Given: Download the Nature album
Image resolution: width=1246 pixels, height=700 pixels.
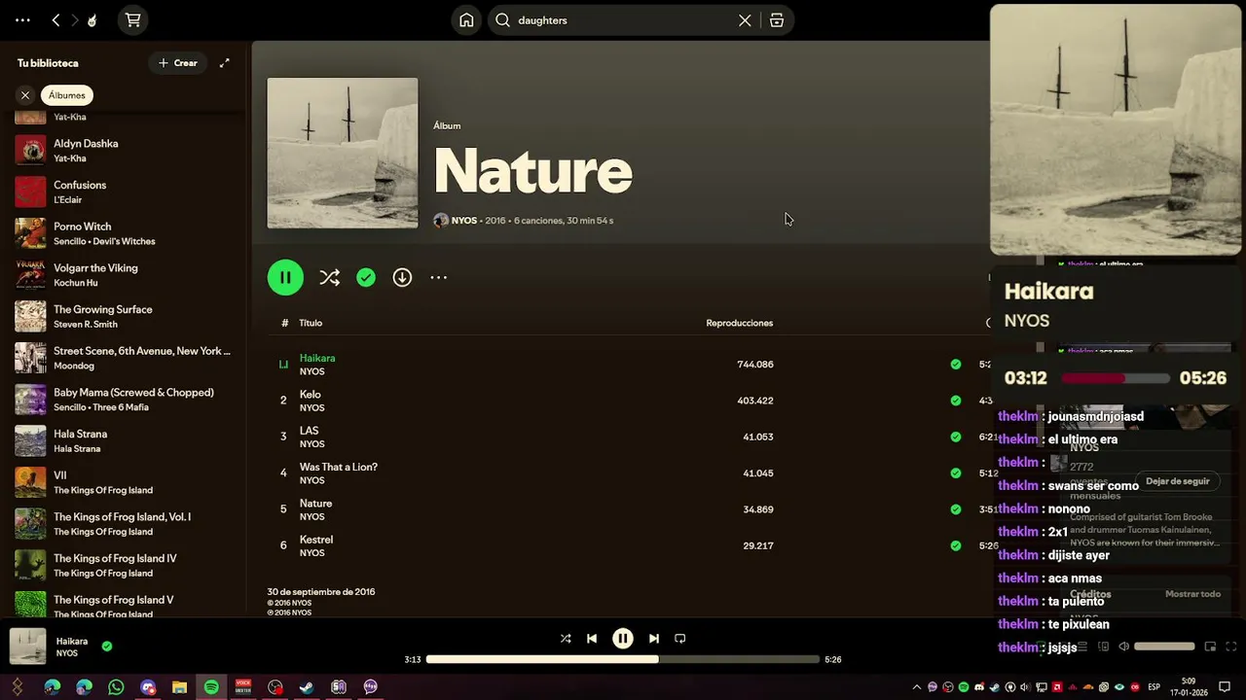Looking at the screenshot, I should pos(402,278).
